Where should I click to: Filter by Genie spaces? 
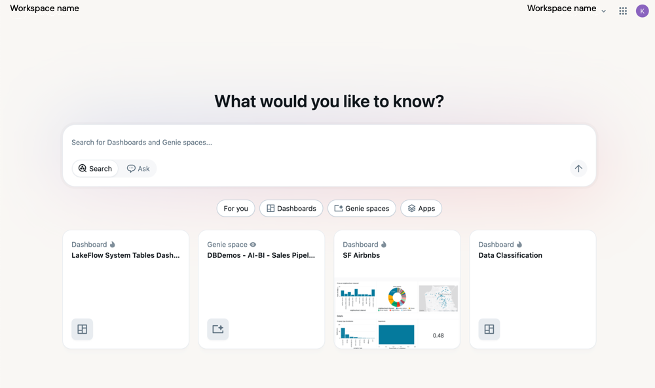(x=362, y=208)
